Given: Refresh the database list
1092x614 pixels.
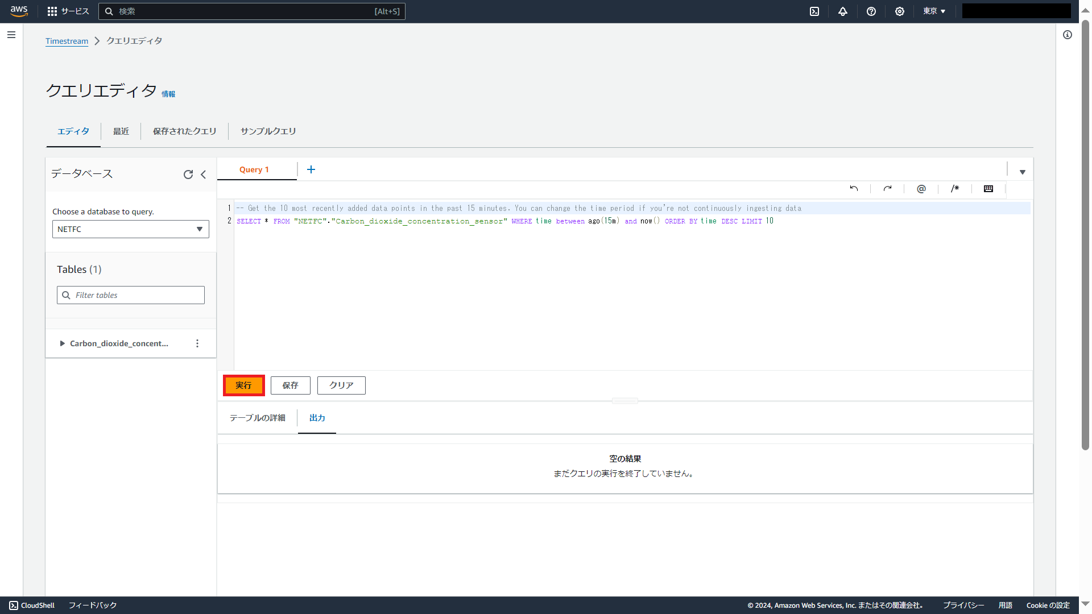Looking at the screenshot, I should [x=188, y=175].
